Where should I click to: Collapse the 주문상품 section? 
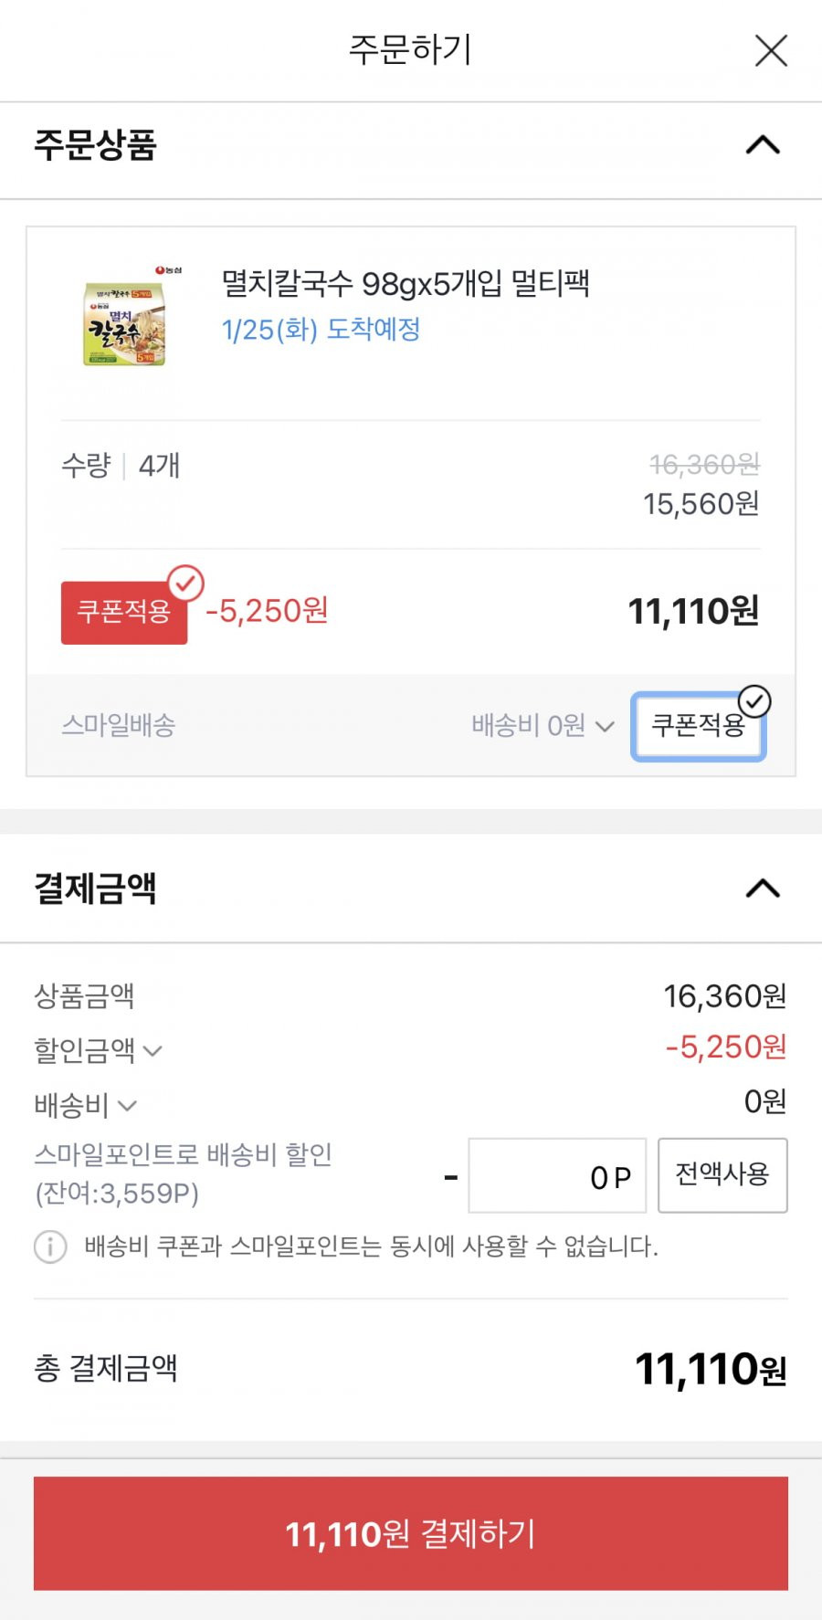[x=763, y=145]
